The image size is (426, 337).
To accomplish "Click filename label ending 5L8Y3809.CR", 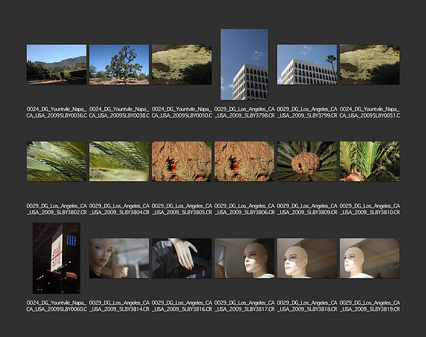I will click(x=307, y=209).
